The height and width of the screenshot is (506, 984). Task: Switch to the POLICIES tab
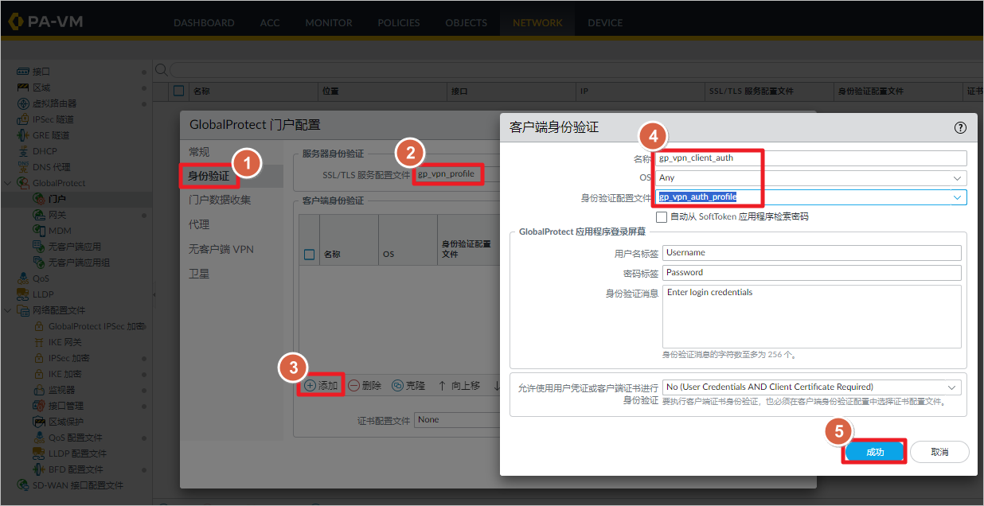tap(399, 22)
